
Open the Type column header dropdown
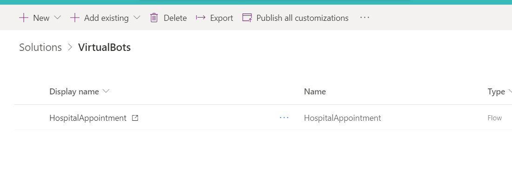[x=510, y=92]
